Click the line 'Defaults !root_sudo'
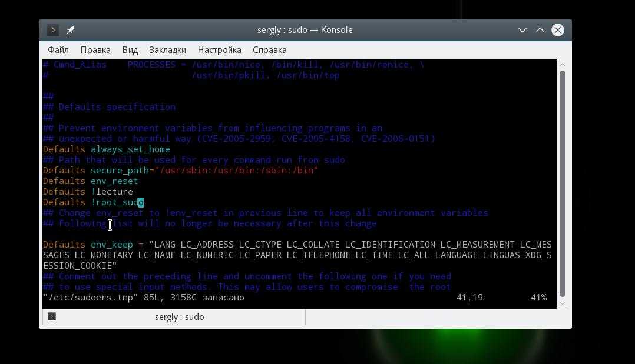Screen dimensions: 635x364 pyautogui.click(x=93, y=202)
